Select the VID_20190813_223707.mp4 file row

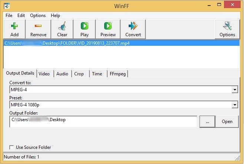click(122, 43)
